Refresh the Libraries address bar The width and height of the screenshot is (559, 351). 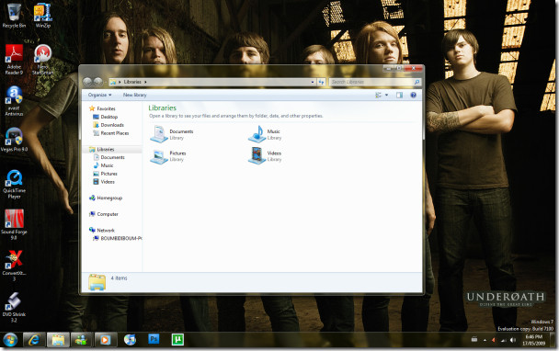(321, 82)
